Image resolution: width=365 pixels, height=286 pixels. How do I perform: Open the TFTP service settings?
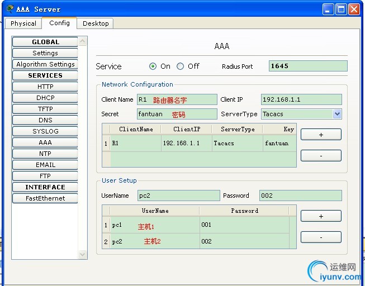coord(45,109)
